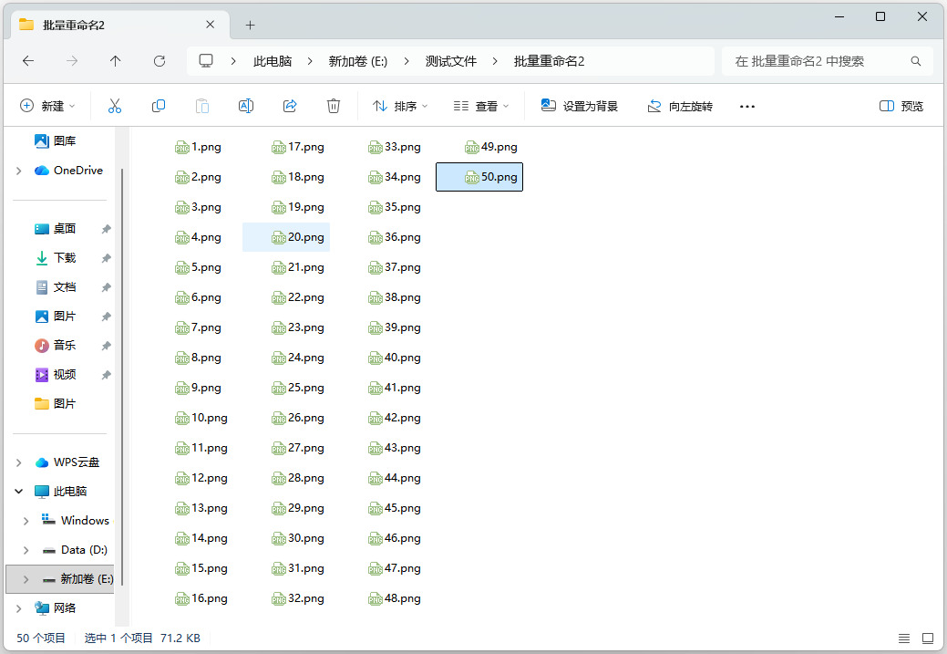Image resolution: width=947 pixels, height=654 pixels.
Task: Click the Rename icon in toolbar
Action: [246, 107]
